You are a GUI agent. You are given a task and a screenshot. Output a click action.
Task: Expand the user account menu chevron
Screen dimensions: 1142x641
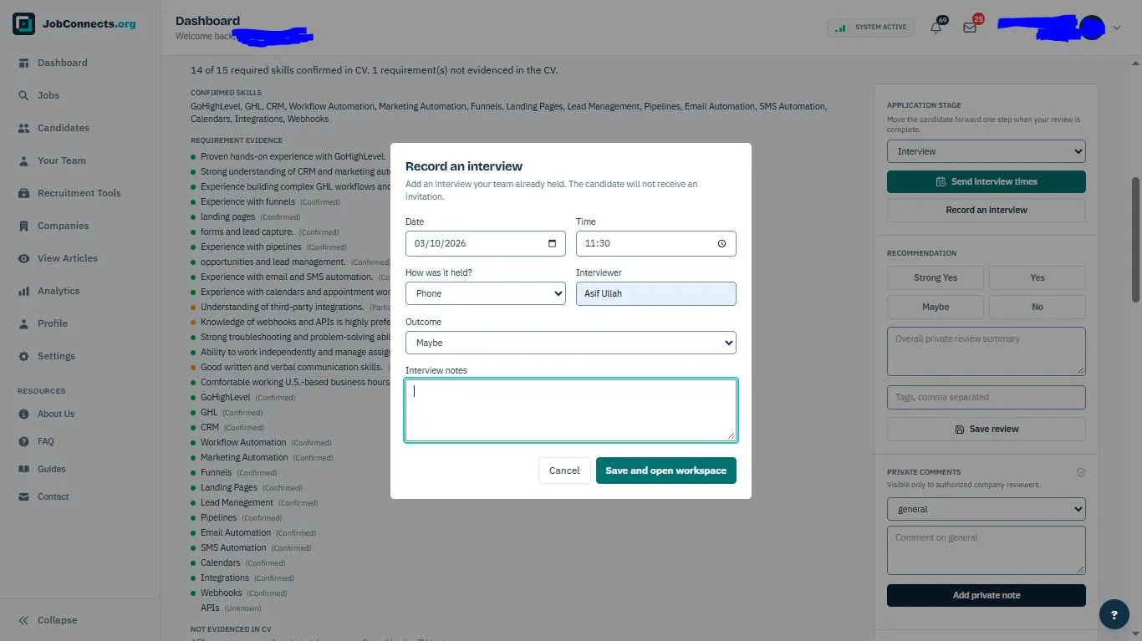click(x=1117, y=28)
